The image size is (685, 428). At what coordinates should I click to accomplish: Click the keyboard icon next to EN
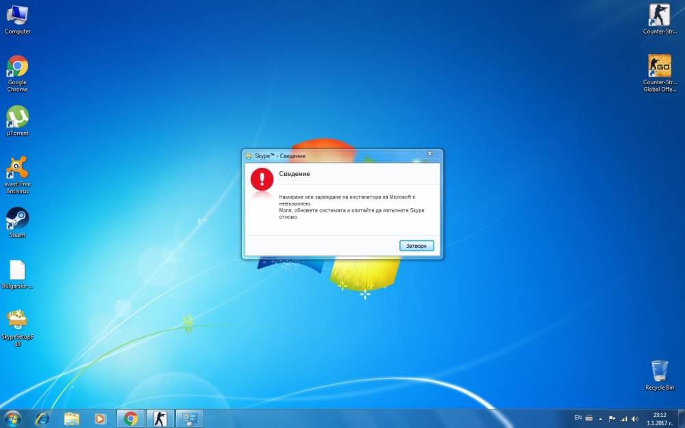pyautogui.click(x=589, y=418)
